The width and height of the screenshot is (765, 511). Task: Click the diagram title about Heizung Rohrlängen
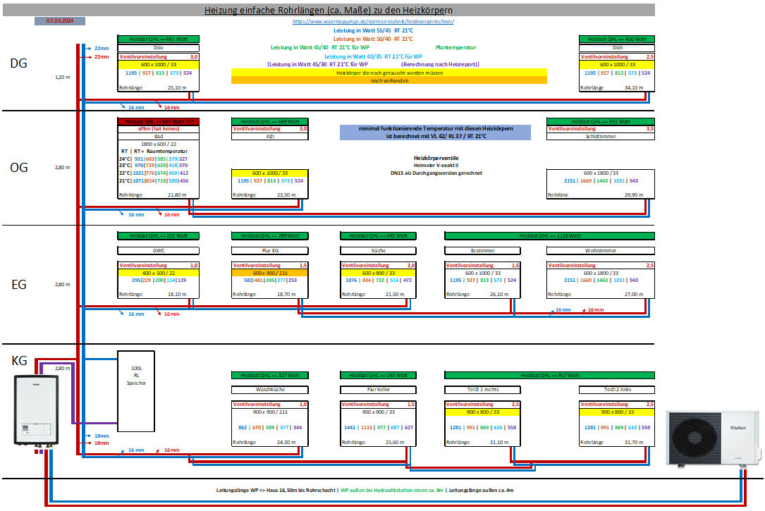[x=329, y=10]
